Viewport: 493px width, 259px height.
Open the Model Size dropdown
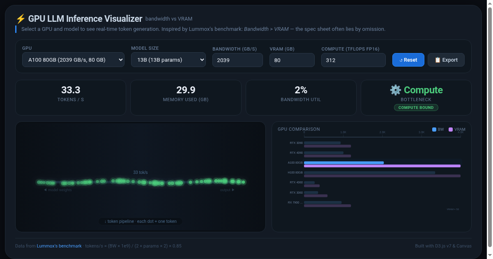(168, 60)
